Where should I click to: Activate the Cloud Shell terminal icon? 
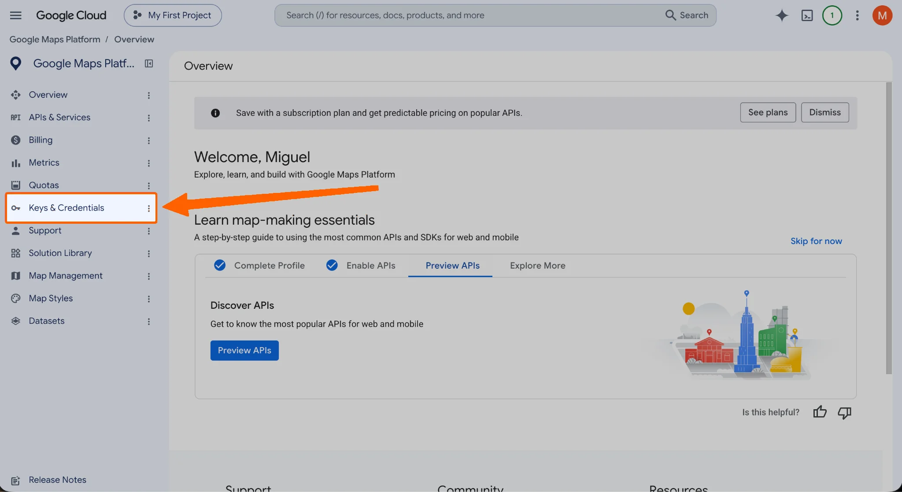click(807, 15)
